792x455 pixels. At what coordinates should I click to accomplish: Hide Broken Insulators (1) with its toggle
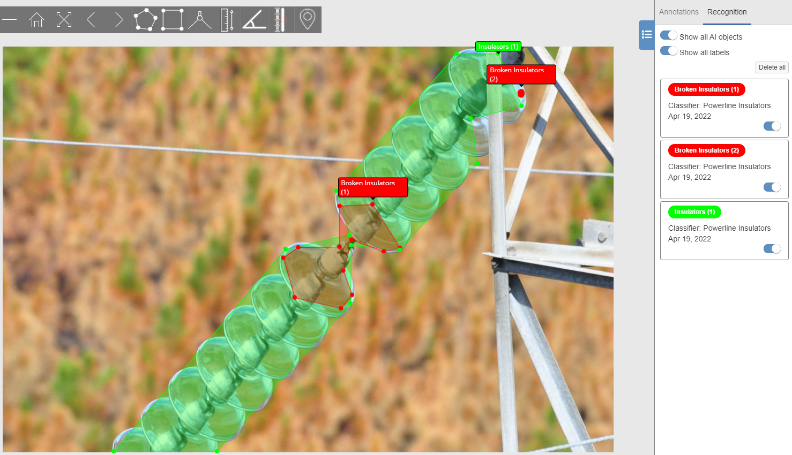tap(772, 126)
